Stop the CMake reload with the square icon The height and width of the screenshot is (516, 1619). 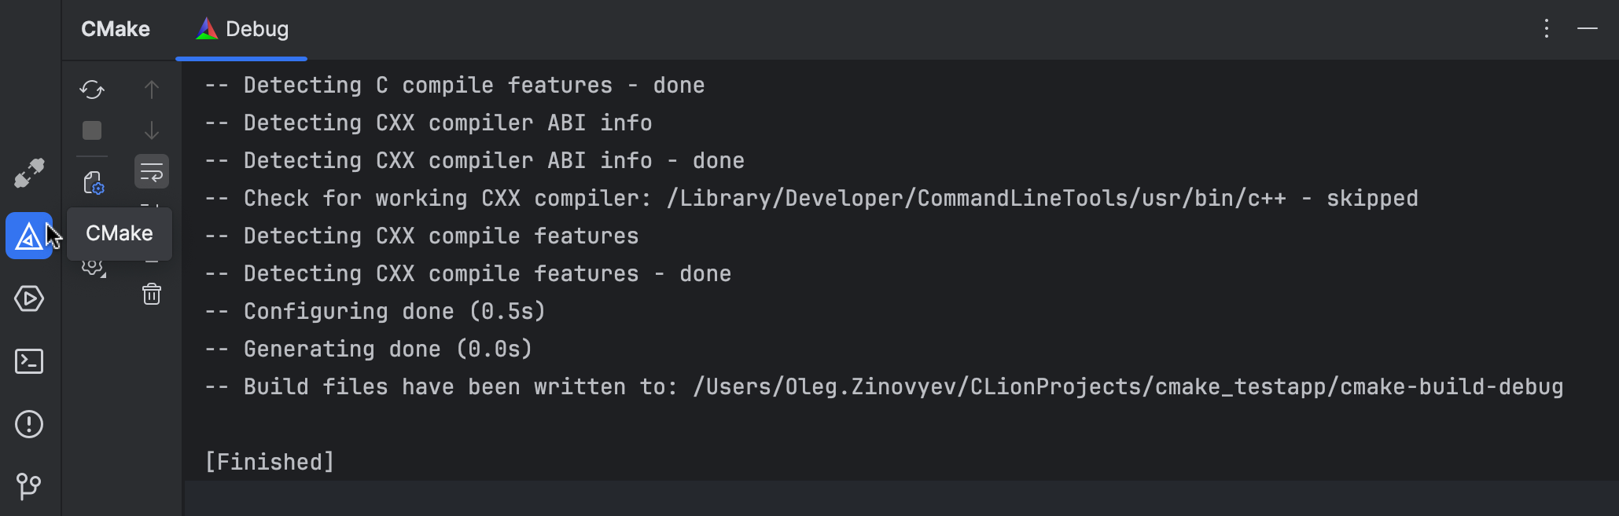(x=91, y=130)
